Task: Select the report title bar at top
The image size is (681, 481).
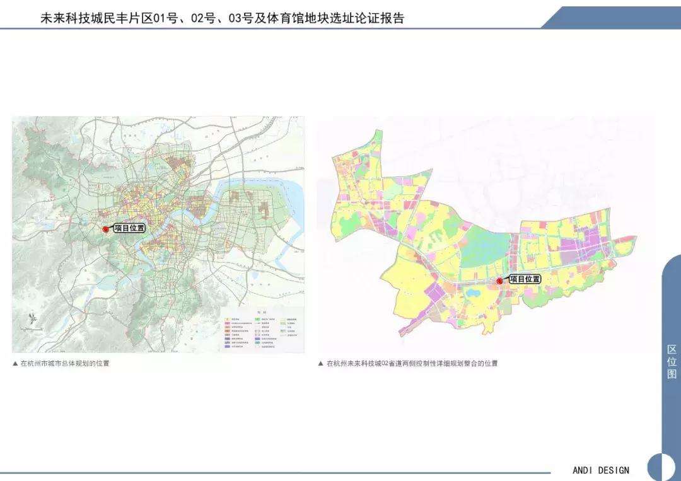Action: (x=224, y=19)
